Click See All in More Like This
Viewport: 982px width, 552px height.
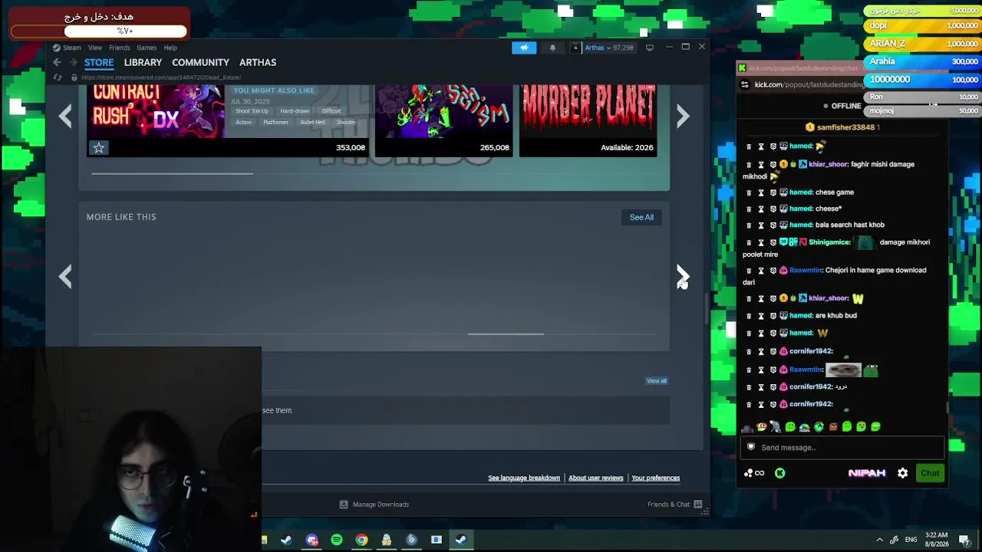pos(641,217)
